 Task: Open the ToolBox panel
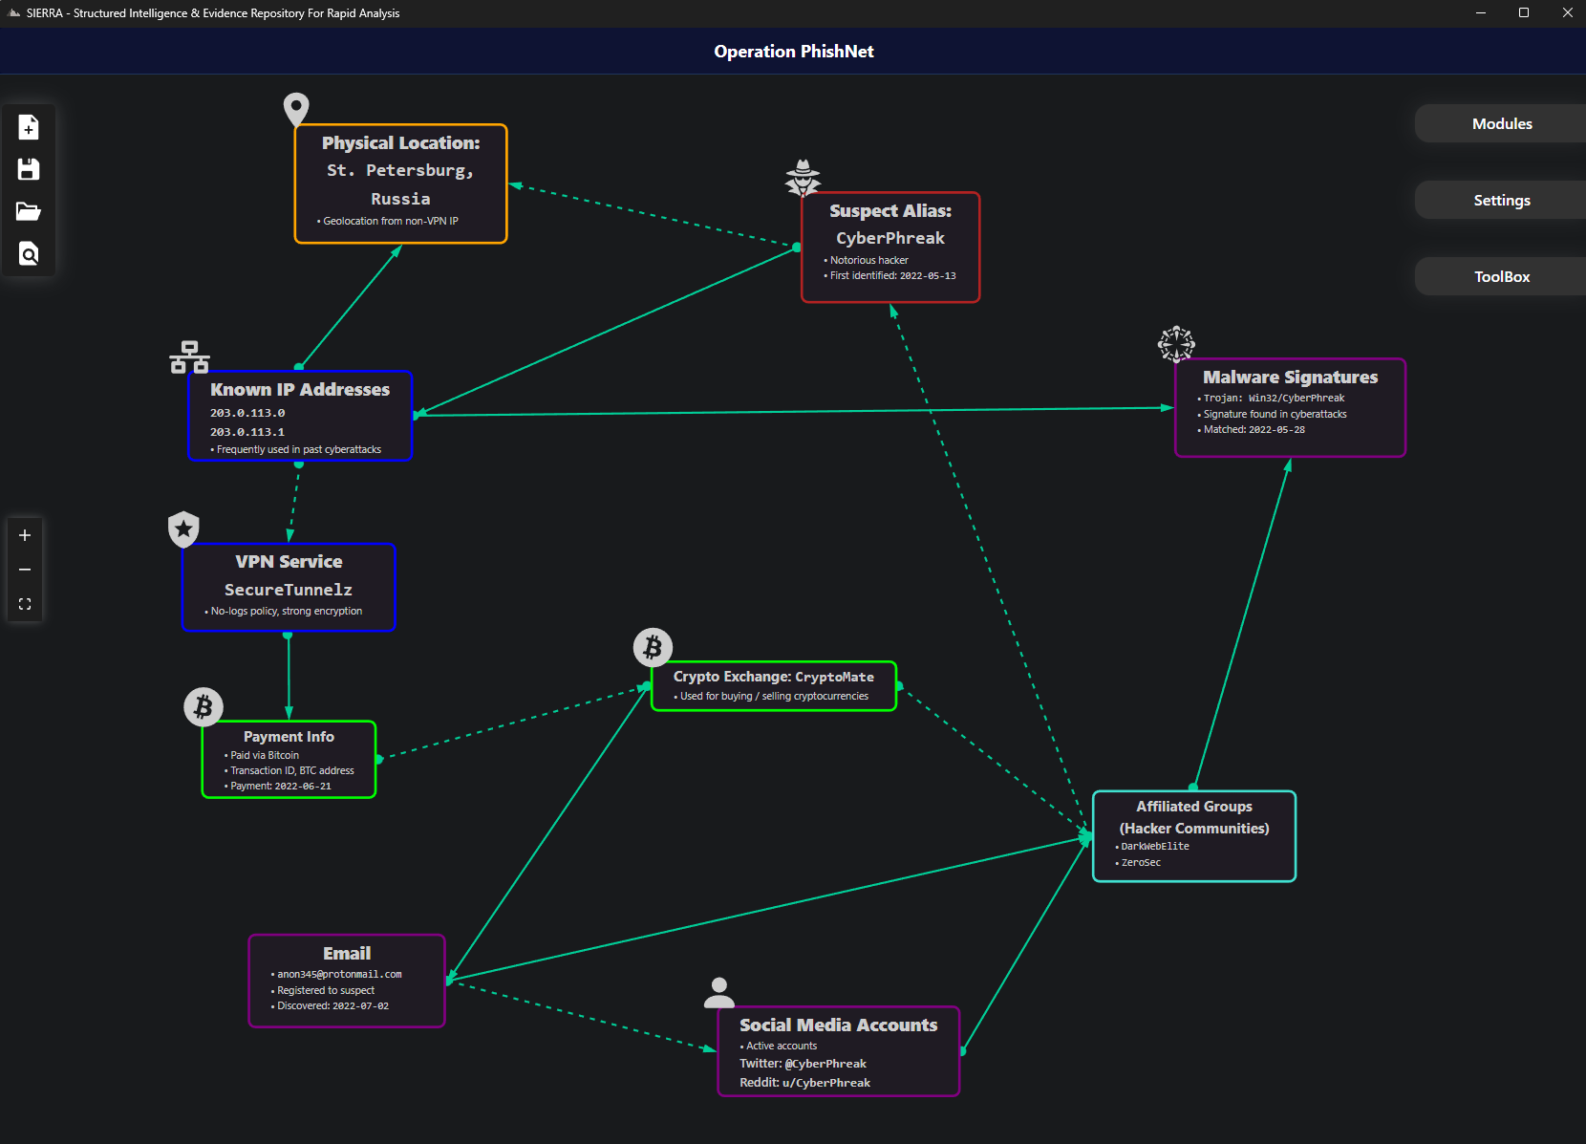[1501, 276]
